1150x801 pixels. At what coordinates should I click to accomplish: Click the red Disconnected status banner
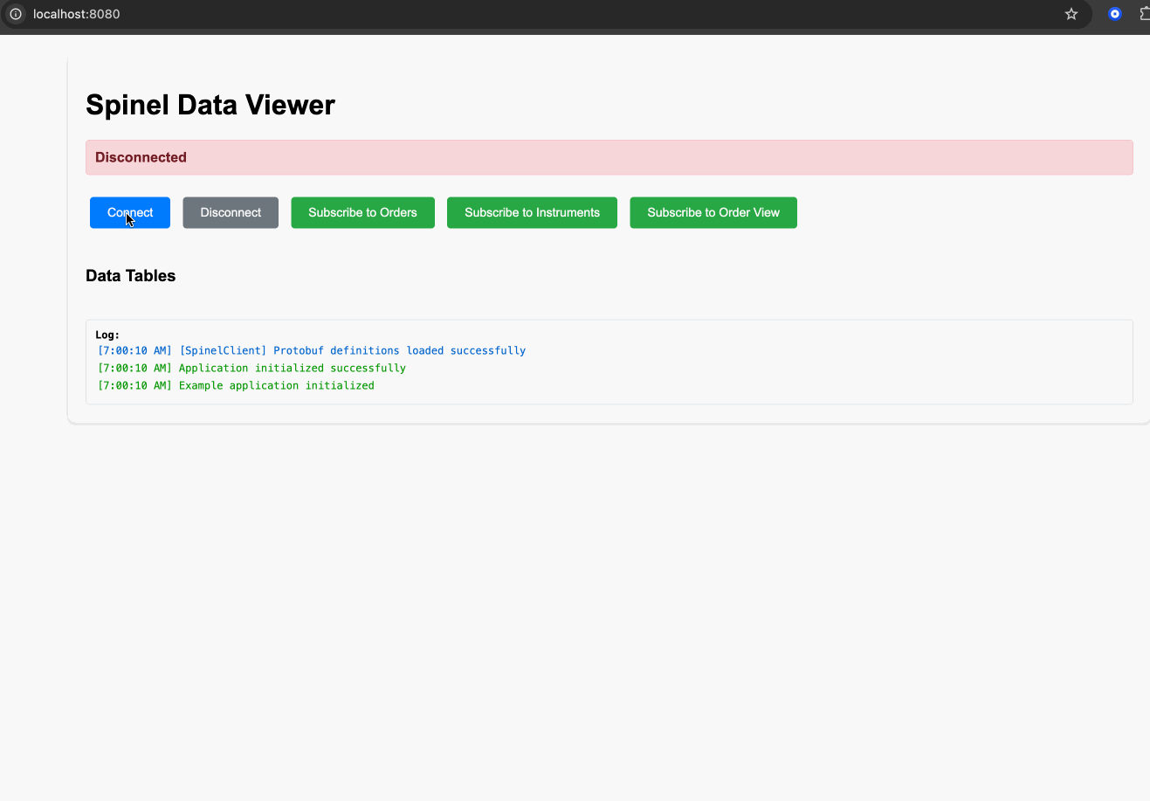609,157
